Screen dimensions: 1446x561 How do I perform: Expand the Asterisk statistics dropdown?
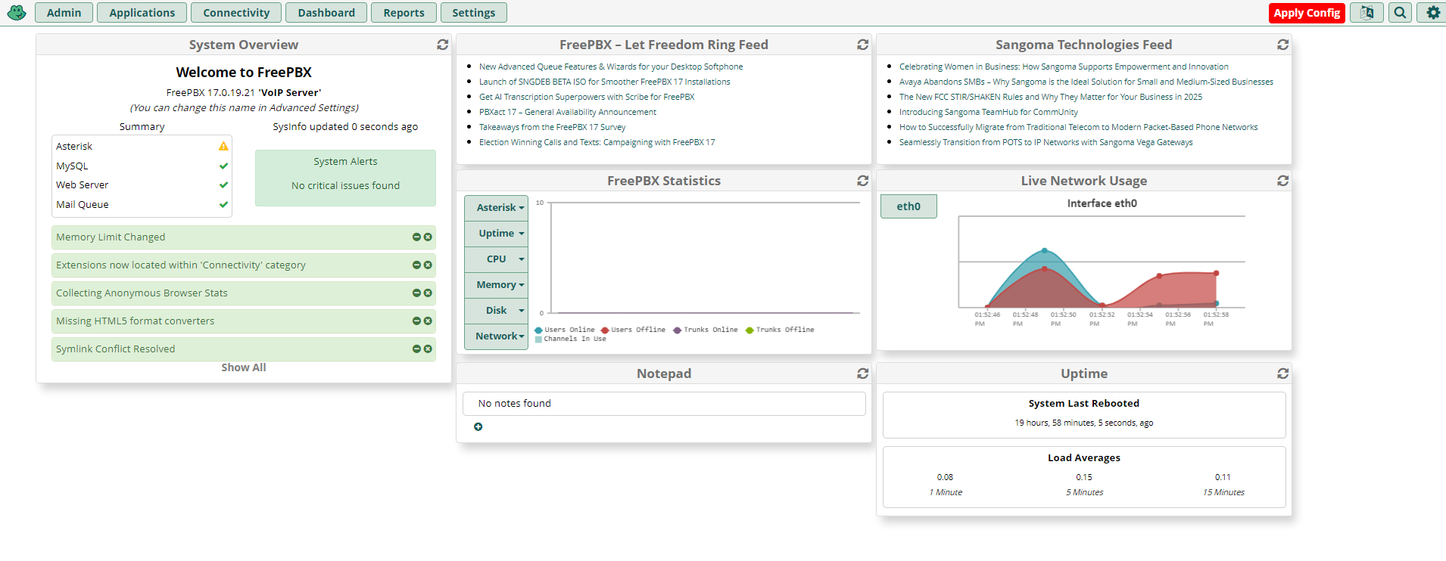496,208
